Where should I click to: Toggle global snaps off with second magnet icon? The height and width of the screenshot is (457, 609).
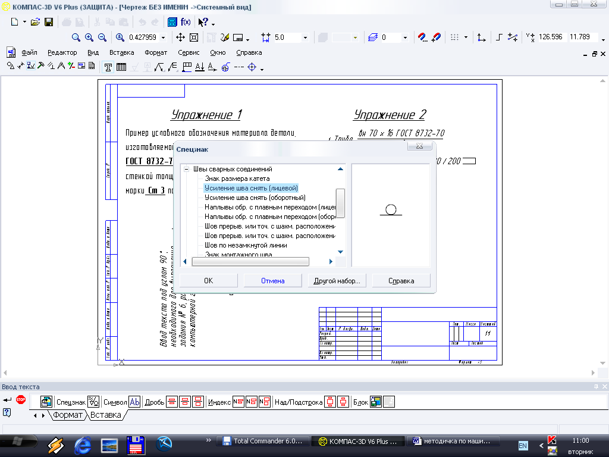click(436, 37)
